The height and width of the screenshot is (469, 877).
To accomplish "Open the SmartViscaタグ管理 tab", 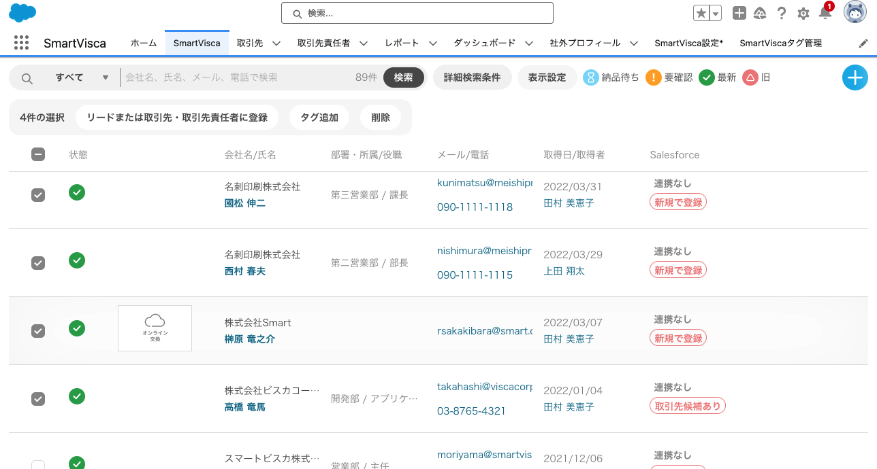I will [781, 43].
